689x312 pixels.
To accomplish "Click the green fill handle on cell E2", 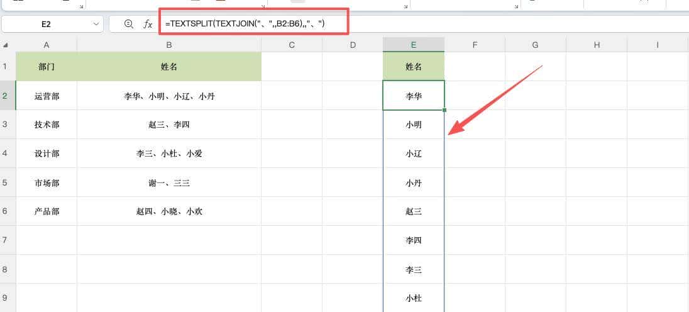I will [x=444, y=110].
